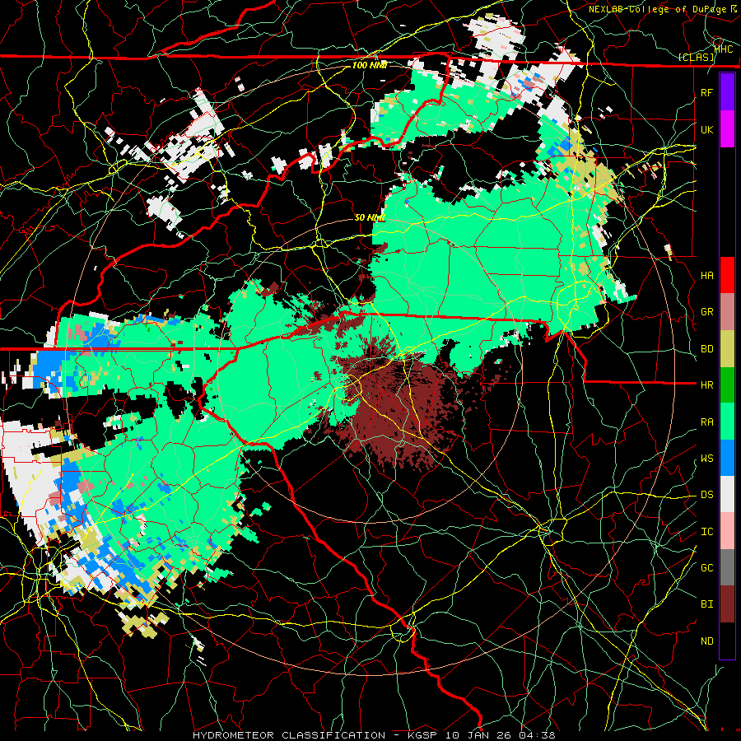741x741 pixels.
Task: Click the '[CLAS]' units label
Action: [697, 58]
